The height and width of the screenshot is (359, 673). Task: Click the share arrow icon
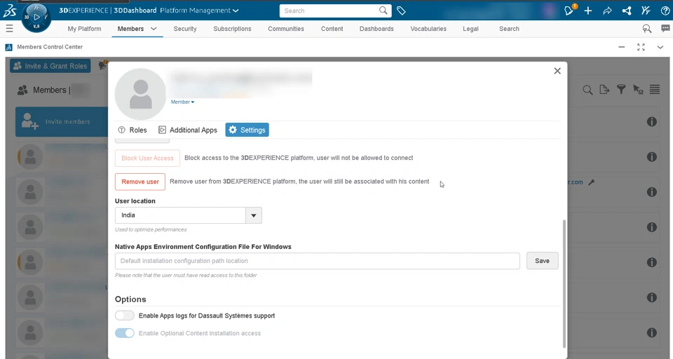(607, 11)
